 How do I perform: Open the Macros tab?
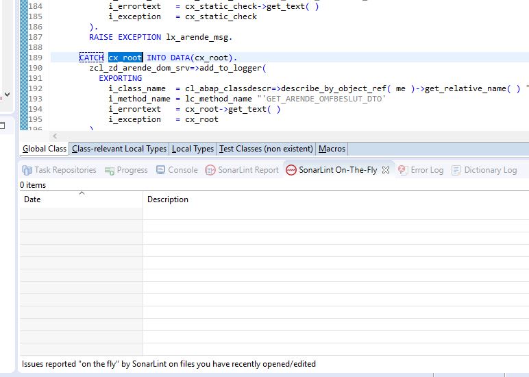coord(332,149)
